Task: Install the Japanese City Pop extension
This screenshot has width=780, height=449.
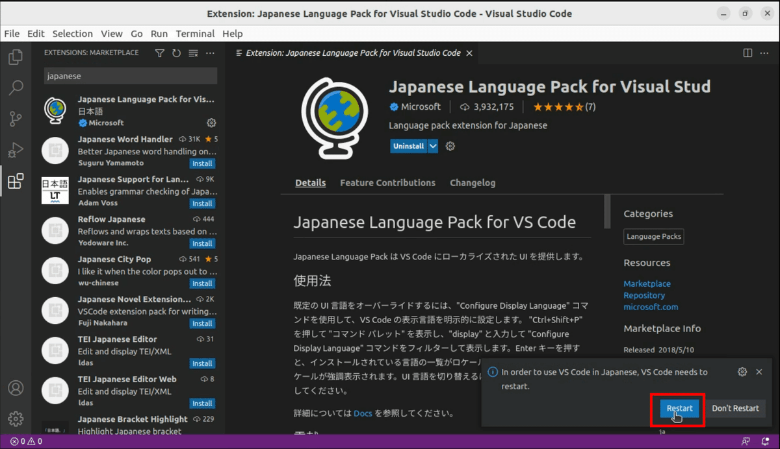Action: point(203,284)
